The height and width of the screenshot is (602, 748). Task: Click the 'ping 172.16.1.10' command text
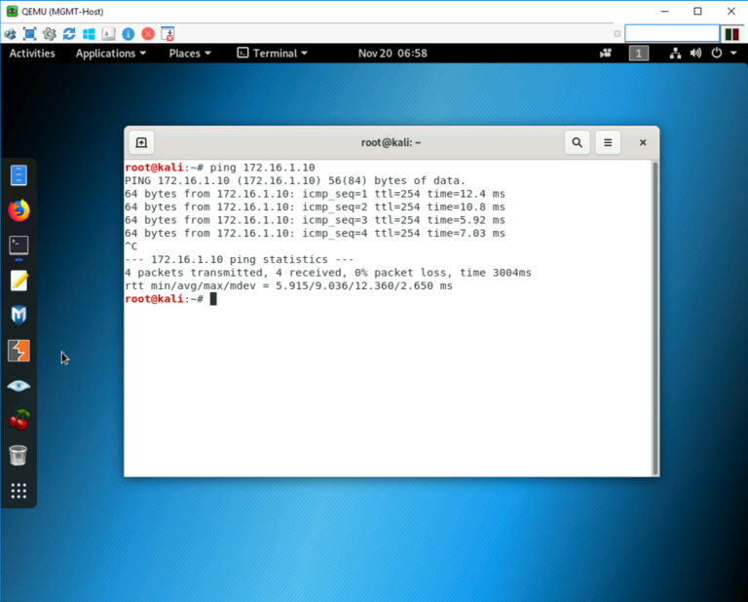(262, 168)
